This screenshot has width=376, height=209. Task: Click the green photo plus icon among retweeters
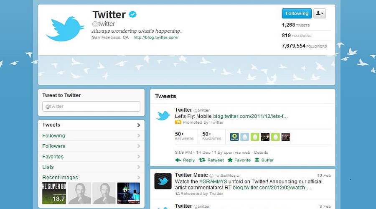234,137
